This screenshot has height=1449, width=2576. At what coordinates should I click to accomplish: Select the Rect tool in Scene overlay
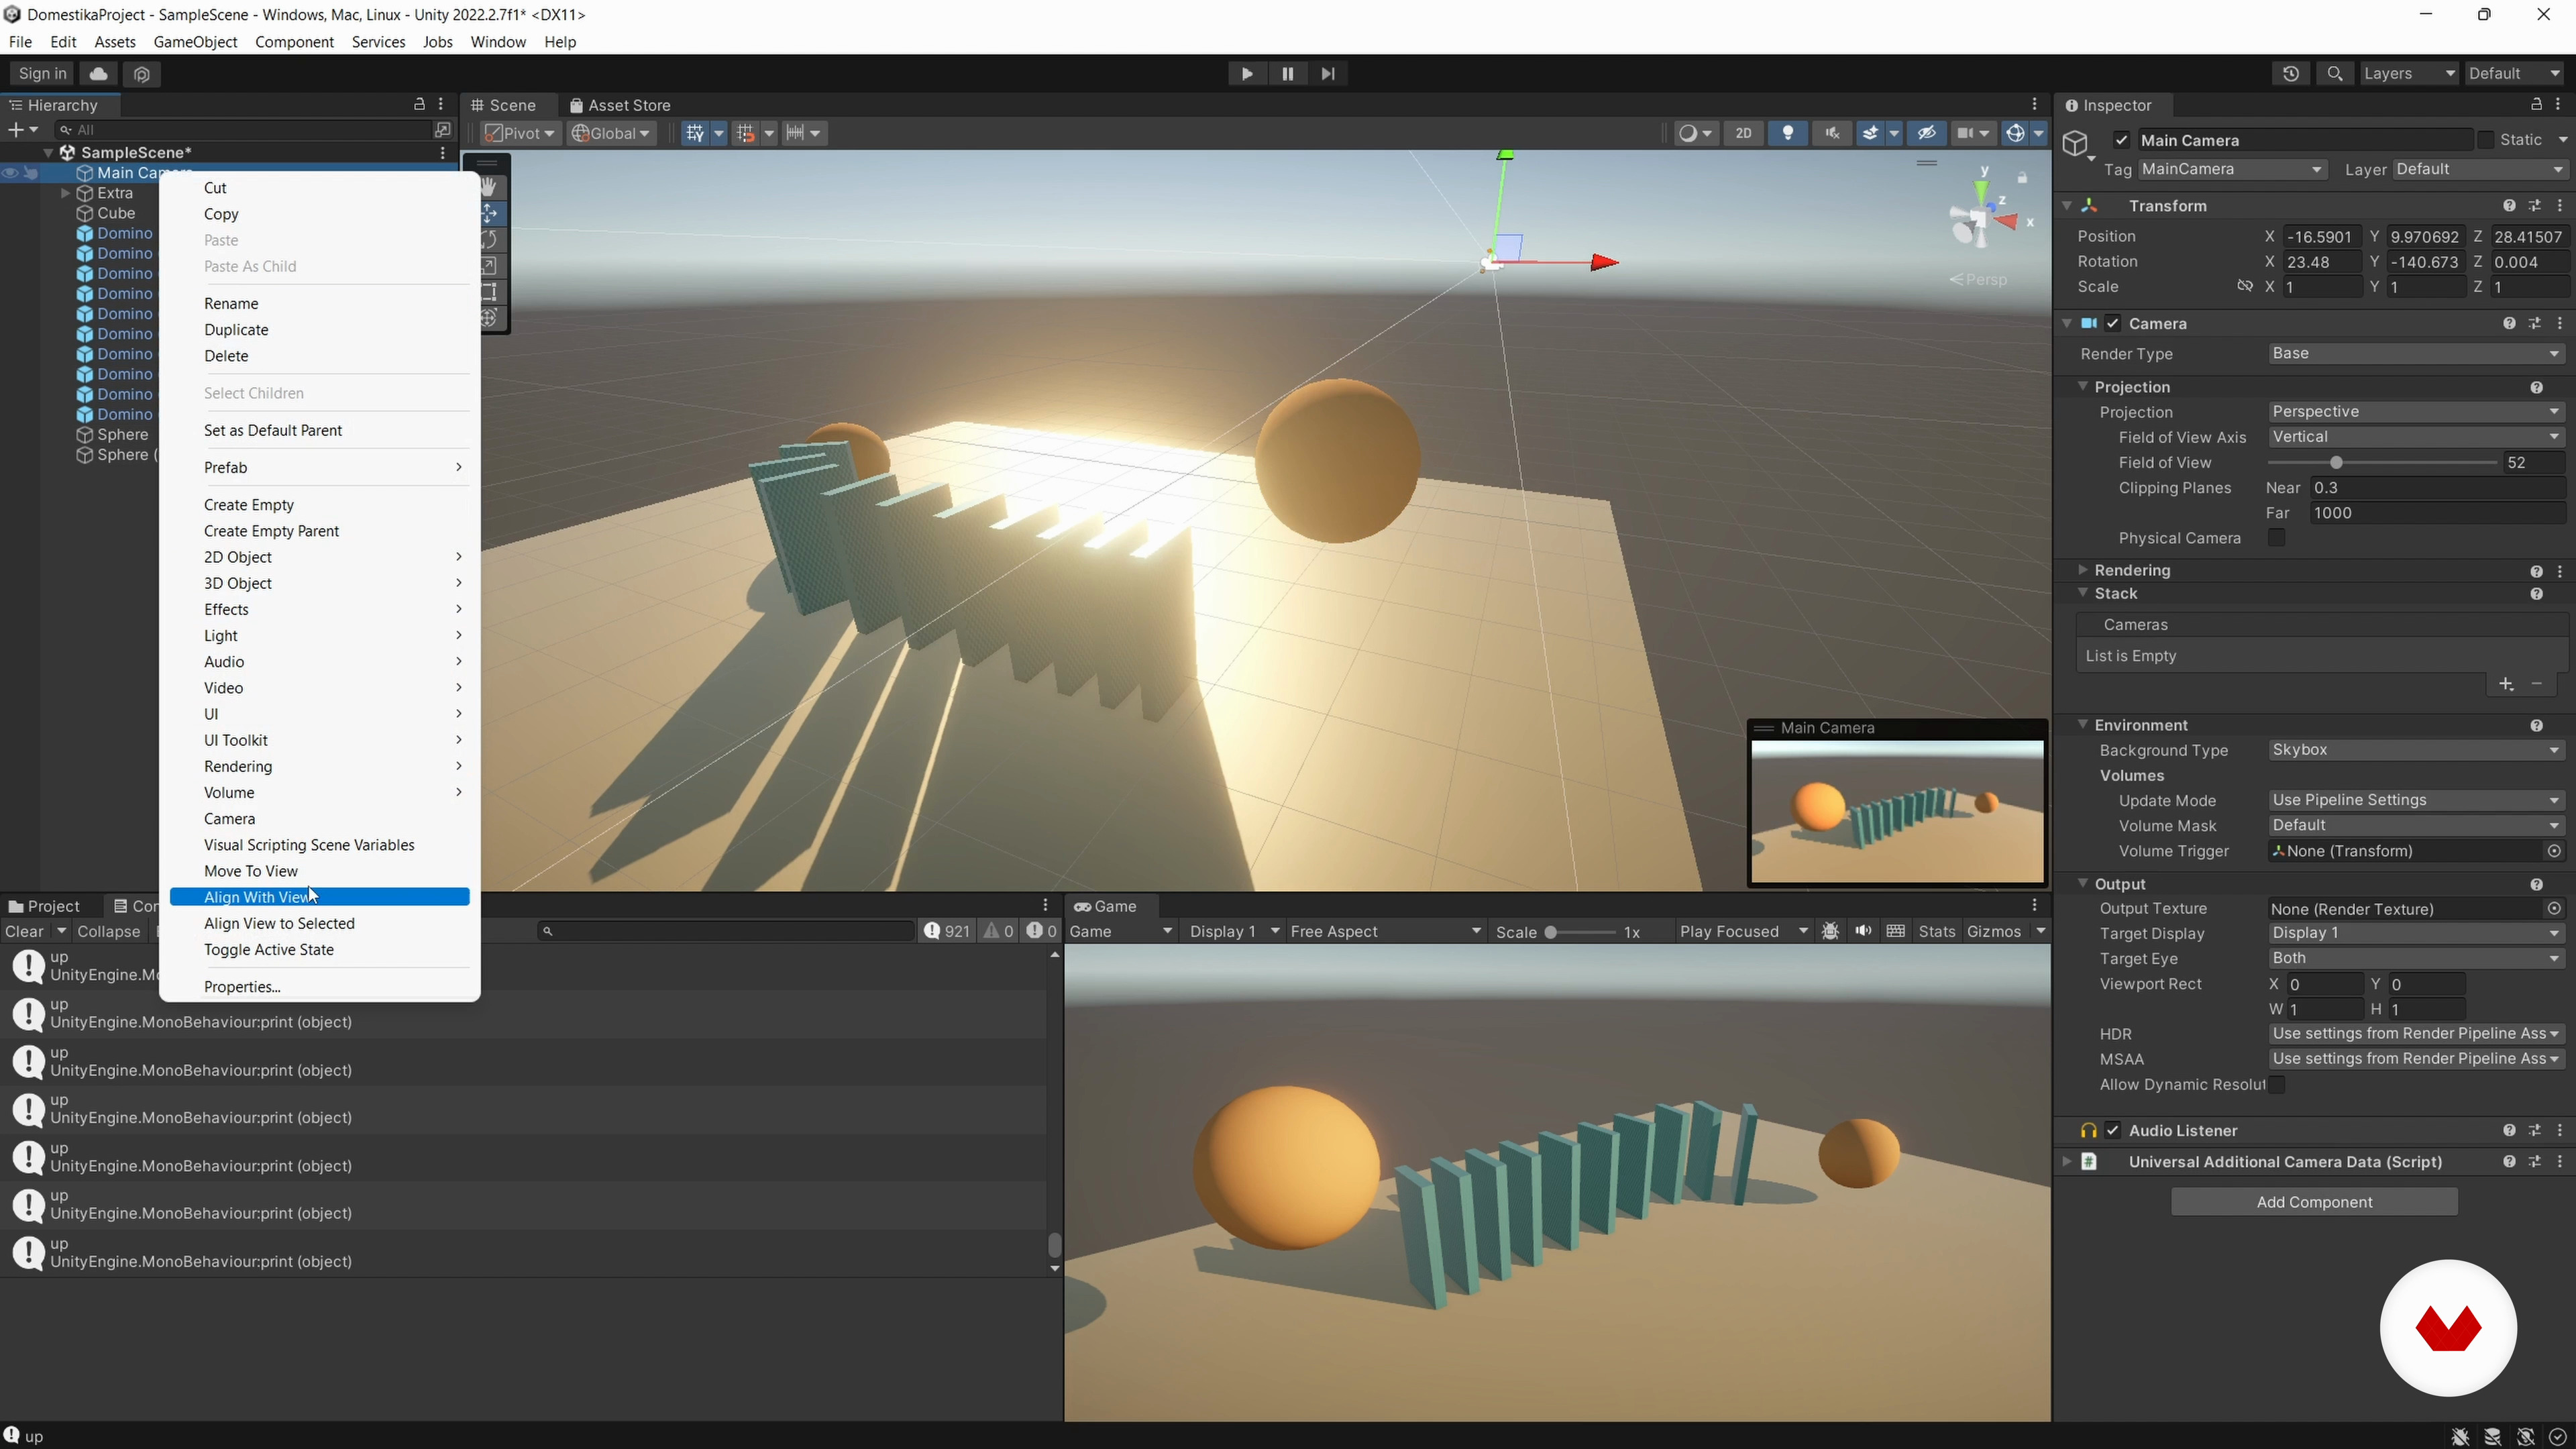click(x=490, y=292)
